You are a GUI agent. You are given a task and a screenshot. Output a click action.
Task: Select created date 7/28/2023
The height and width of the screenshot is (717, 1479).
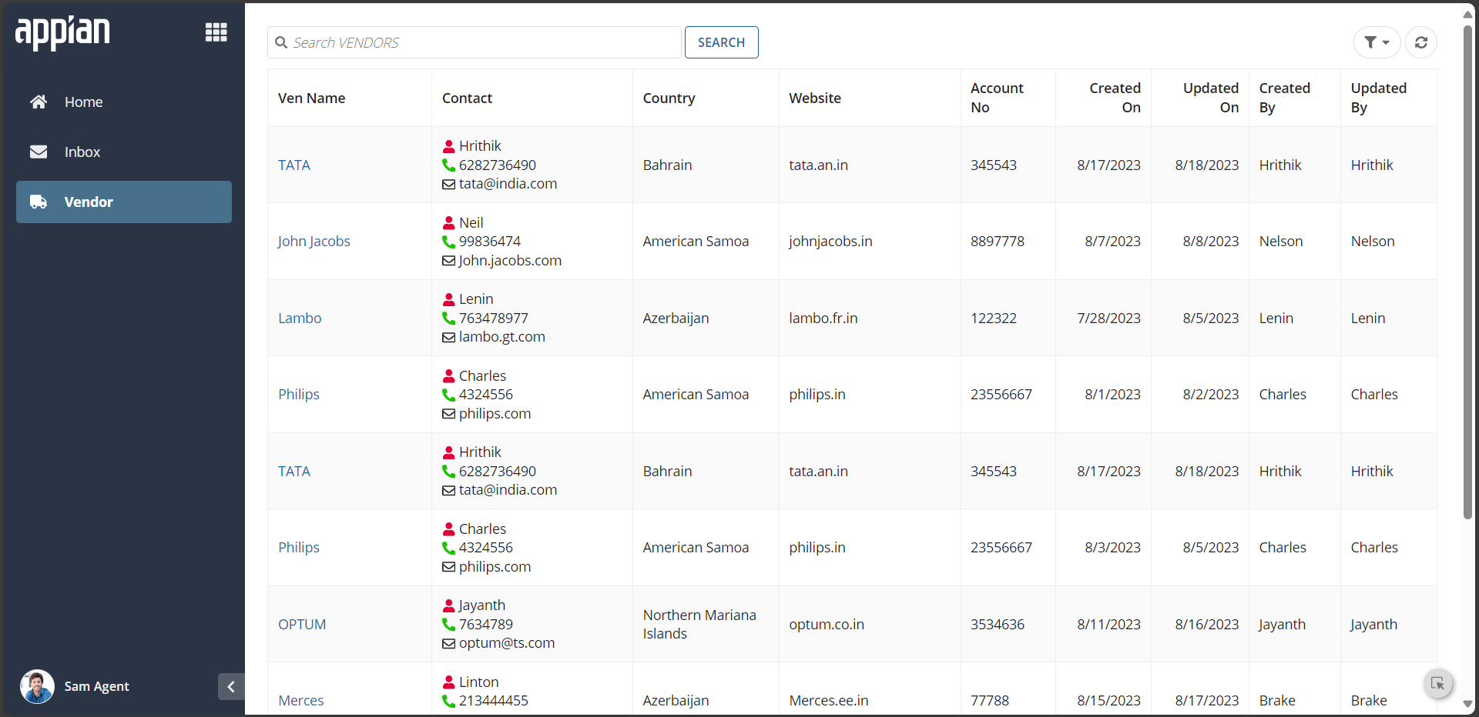(x=1108, y=318)
